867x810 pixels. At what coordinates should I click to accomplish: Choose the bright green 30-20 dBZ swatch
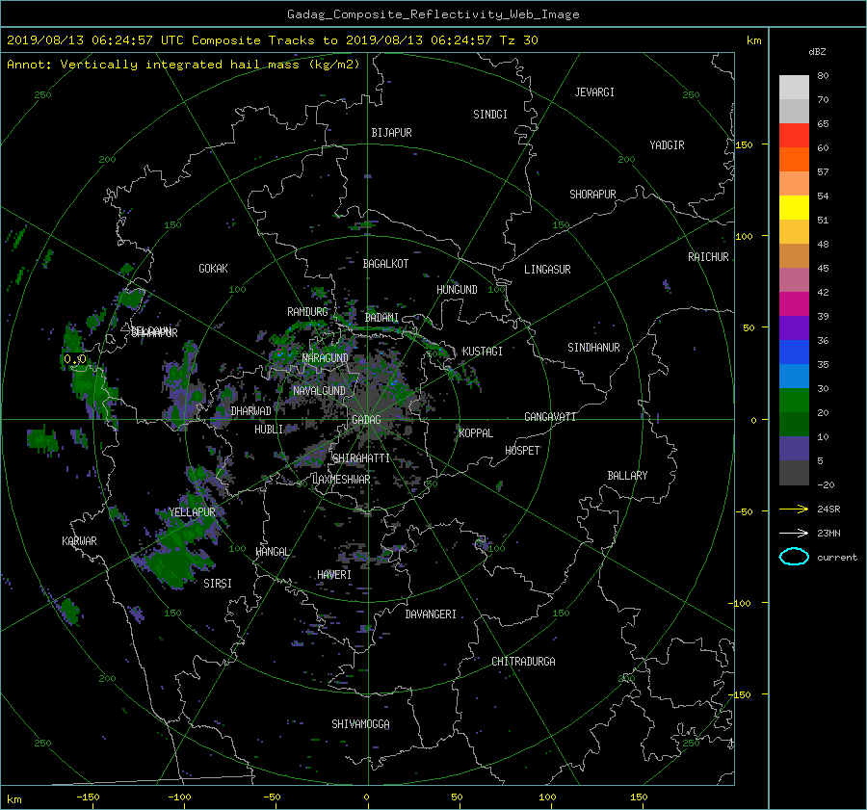[x=794, y=400]
